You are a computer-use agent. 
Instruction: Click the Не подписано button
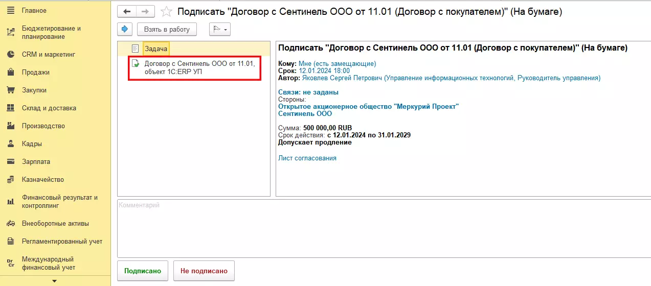pos(204,271)
